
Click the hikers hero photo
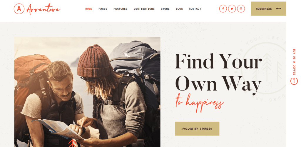87,92
